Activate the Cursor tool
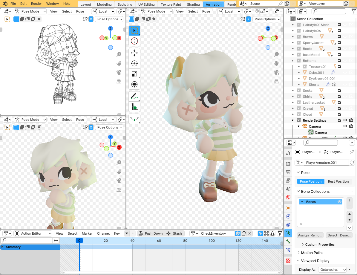The height and width of the screenshot is (275, 357). pyautogui.click(x=134, y=41)
